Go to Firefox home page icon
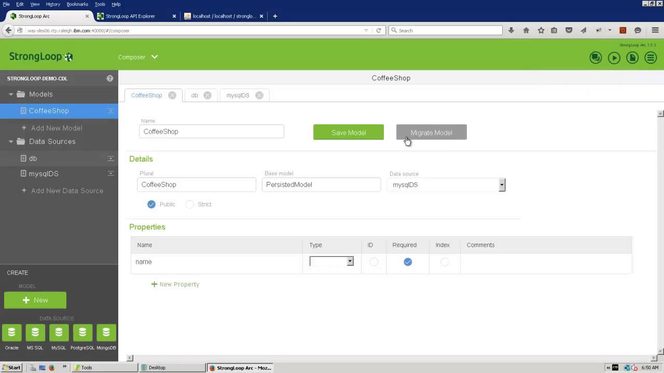664x373 pixels. click(526, 31)
